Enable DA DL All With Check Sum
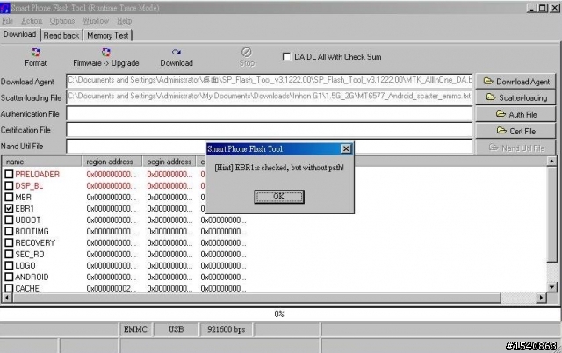The width and height of the screenshot is (562, 353). [x=286, y=56]
